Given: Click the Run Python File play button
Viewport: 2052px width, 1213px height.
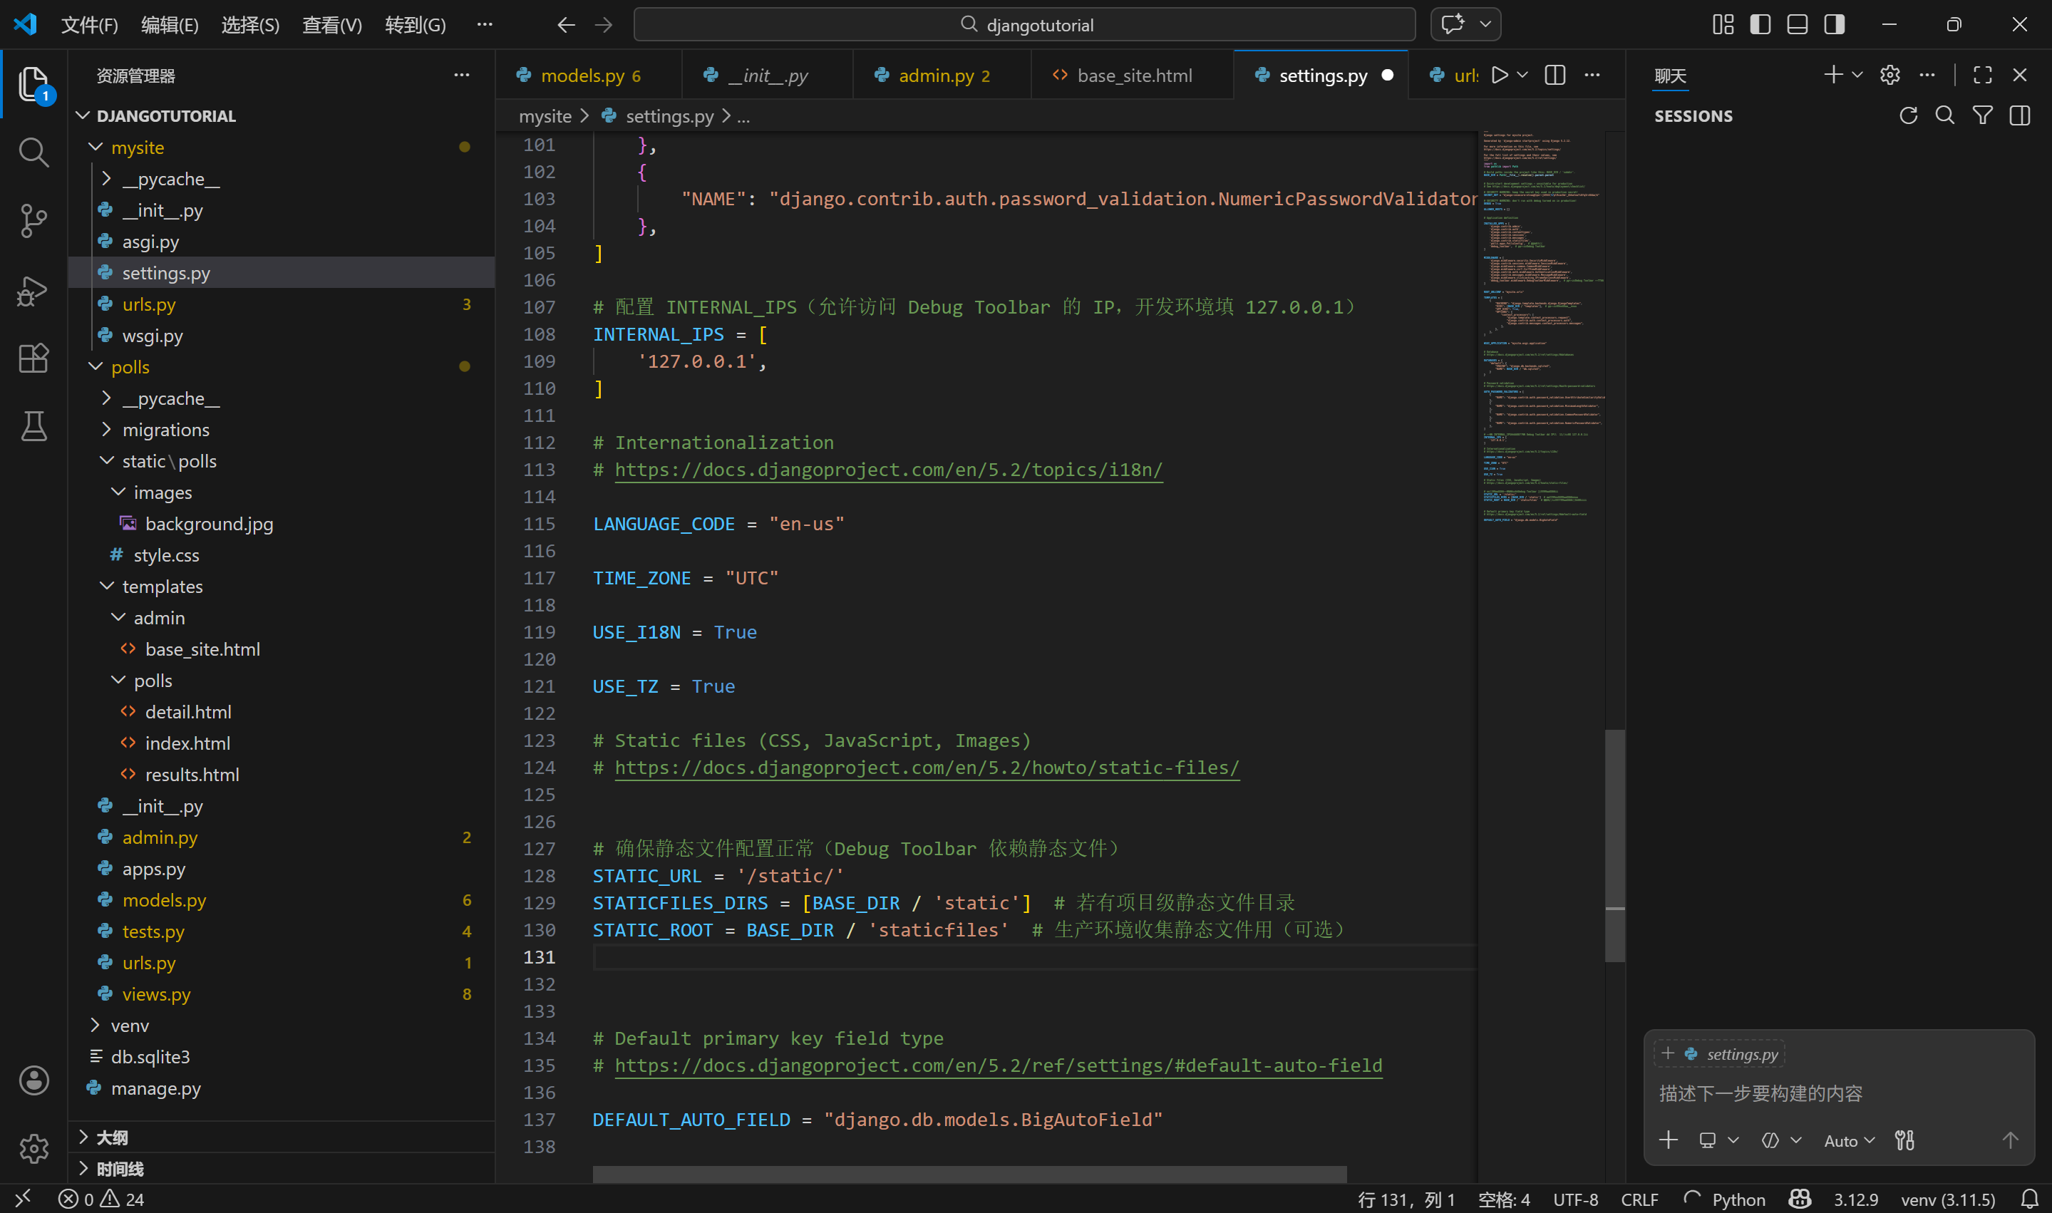Looking at the screenshot, I should click(1499, 76).
